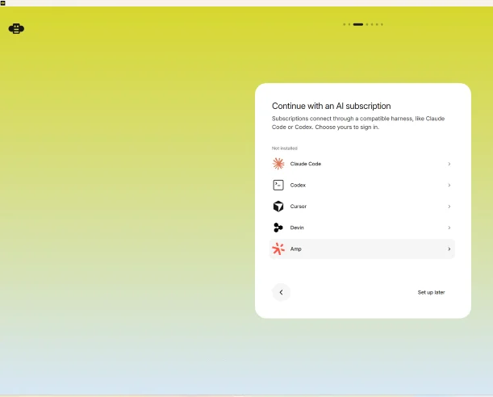Click the 'Continue with an AI subscription' heading
493x397 pixels.
pyautogui.click(x=331, y=106)
